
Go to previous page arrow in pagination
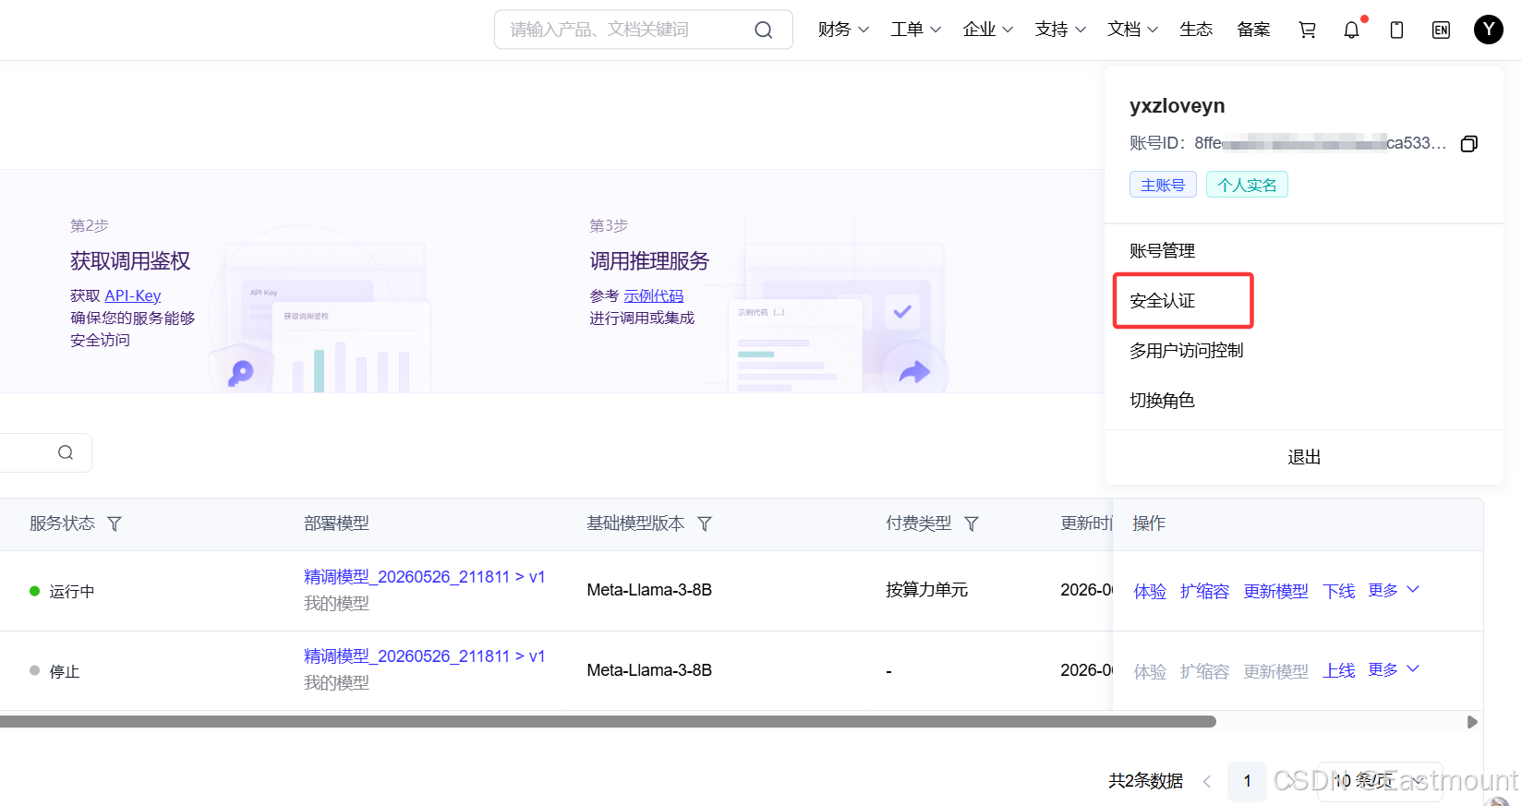1206,781
